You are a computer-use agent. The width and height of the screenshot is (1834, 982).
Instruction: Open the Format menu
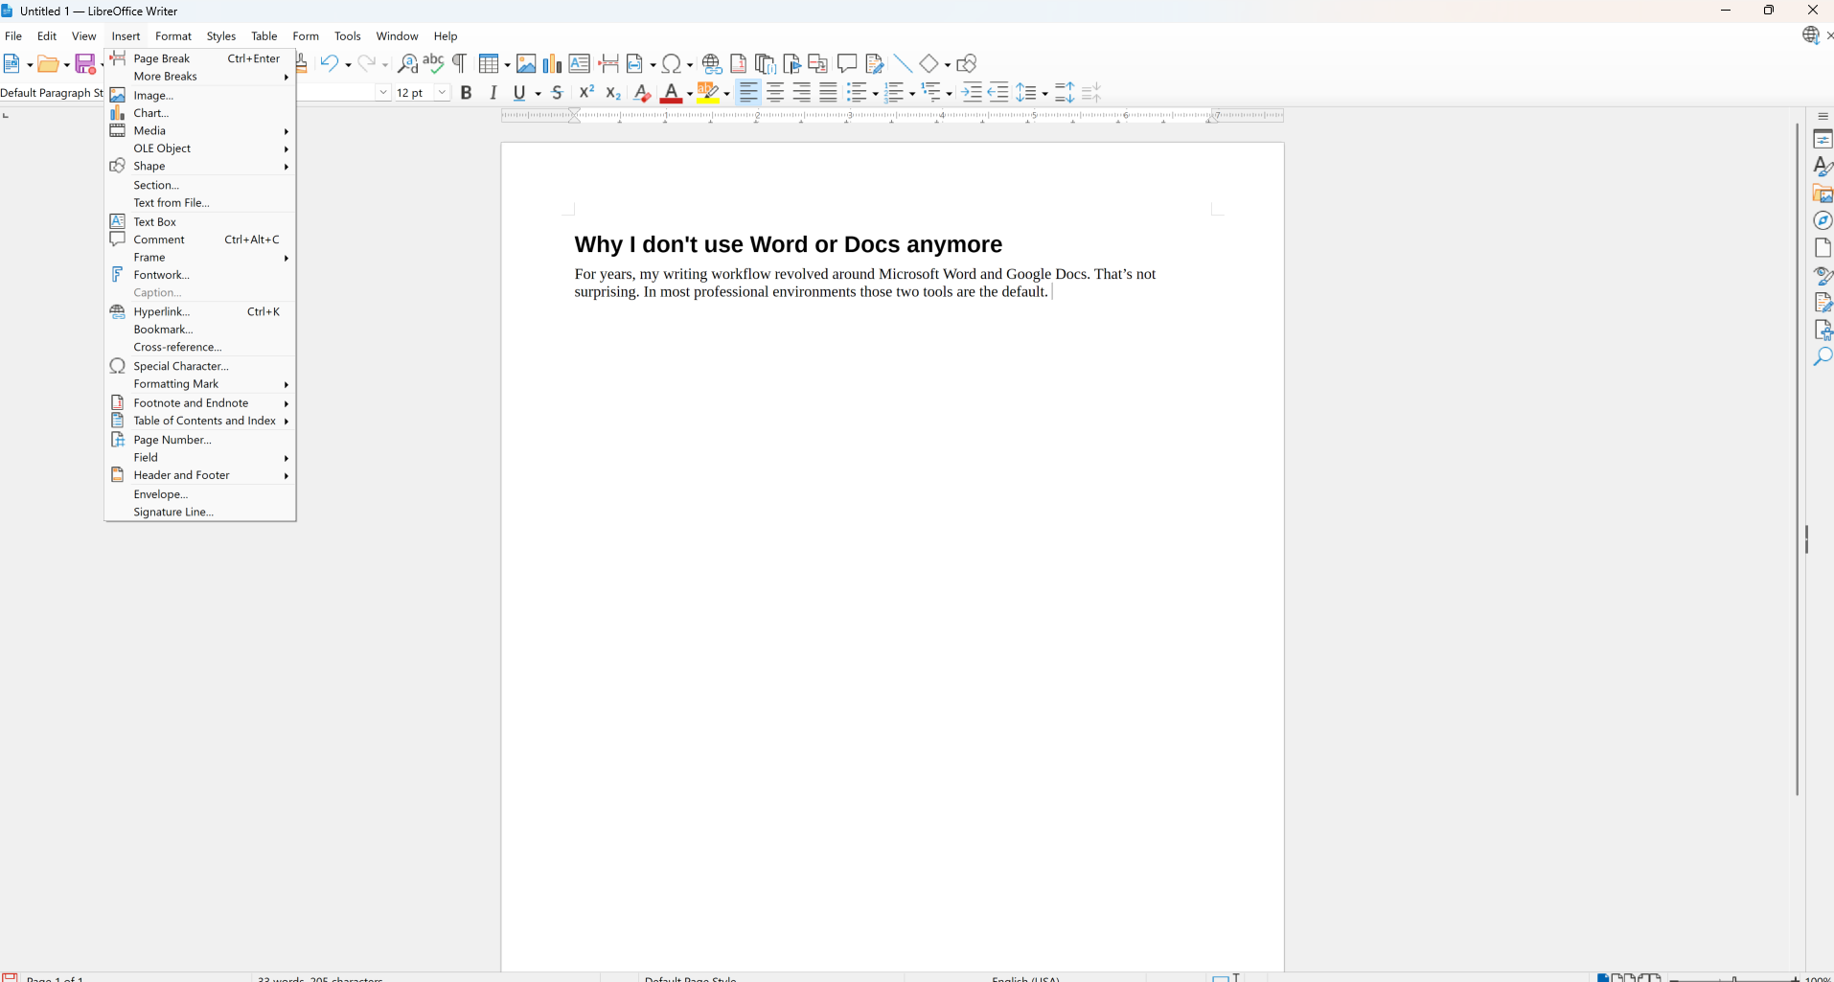point(173,36)
